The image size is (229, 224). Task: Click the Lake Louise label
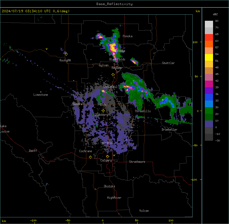pos(5,129)
